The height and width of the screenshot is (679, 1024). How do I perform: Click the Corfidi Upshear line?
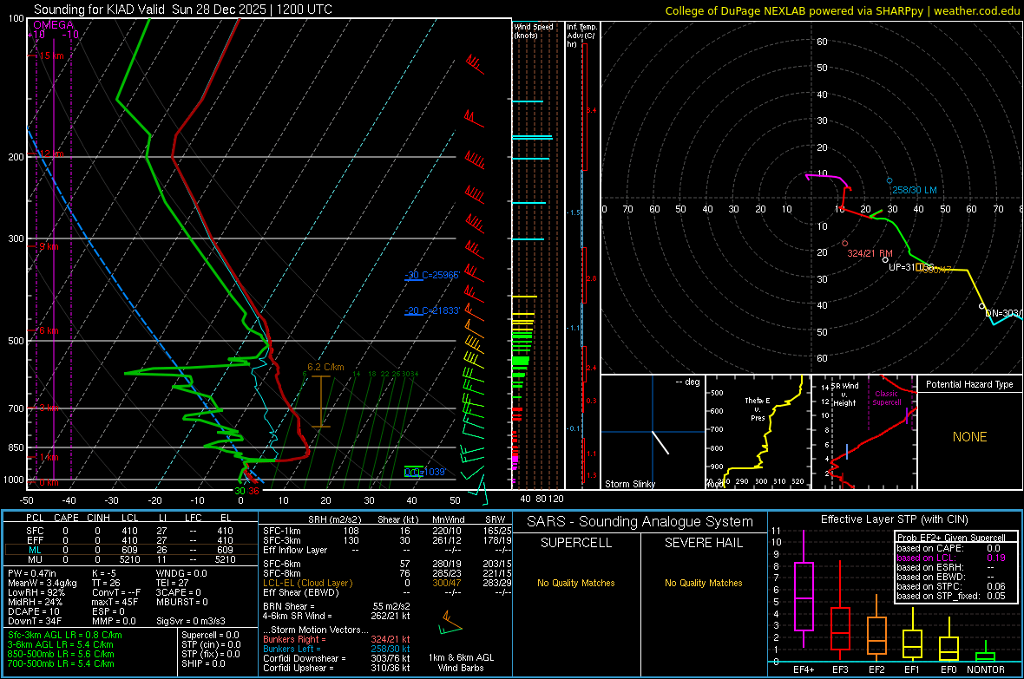pyautogui.click(x=337, y=668)
